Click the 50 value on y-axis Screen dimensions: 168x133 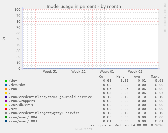(x=18, y=39)
